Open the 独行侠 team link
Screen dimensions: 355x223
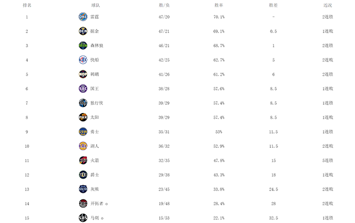coord(96,103)
